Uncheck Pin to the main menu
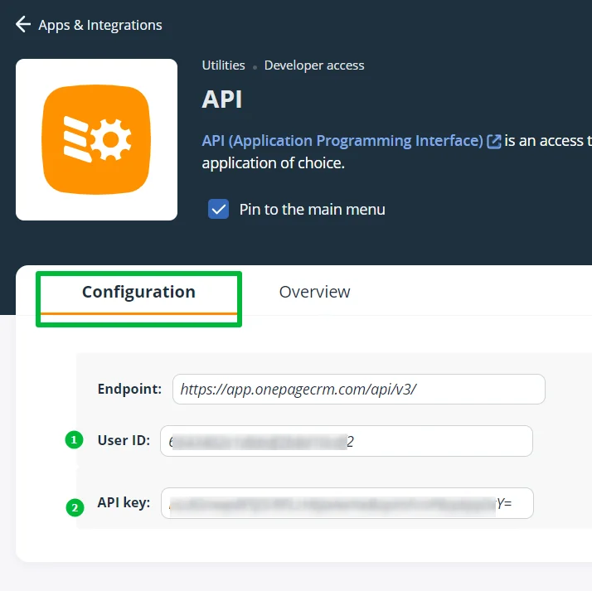 219,209
